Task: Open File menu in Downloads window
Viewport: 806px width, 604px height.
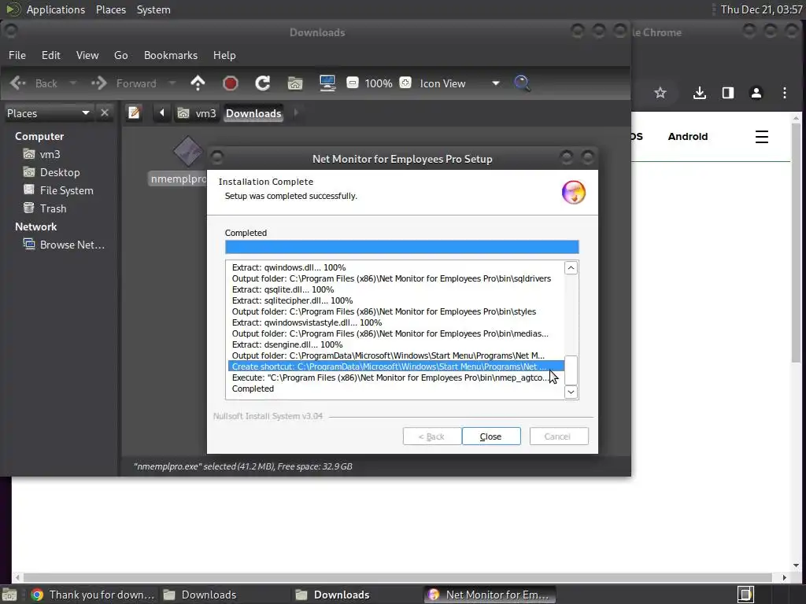Action: [x=17, y=55]
